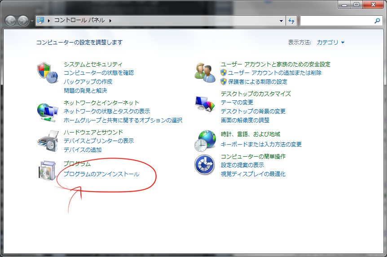Click ユーザー アカウントの追加または削除 link
This screenshot has width=387, height=257.
[x=275, y=73]
